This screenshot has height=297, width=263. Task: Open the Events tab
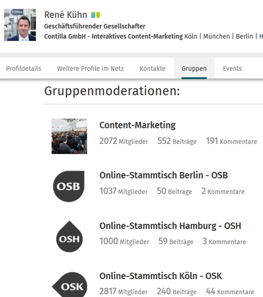tap(232, 68)
